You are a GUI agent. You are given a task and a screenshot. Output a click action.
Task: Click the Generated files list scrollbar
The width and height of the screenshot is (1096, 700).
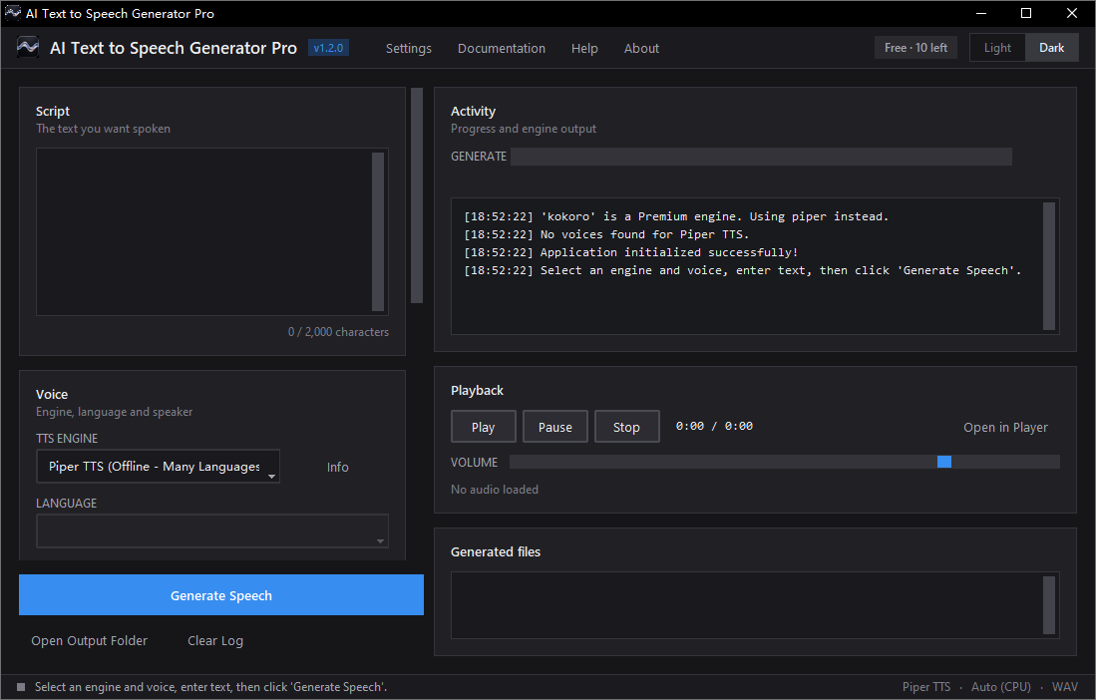1048,605
